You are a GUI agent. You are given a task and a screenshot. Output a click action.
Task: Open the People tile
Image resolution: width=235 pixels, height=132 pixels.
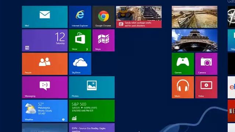coord(45,64)
